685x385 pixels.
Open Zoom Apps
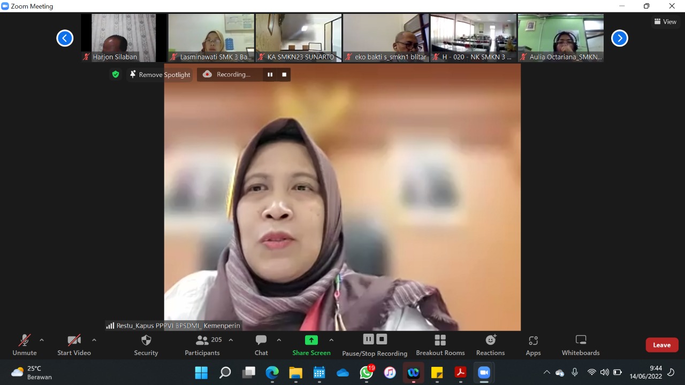(533, 345)
